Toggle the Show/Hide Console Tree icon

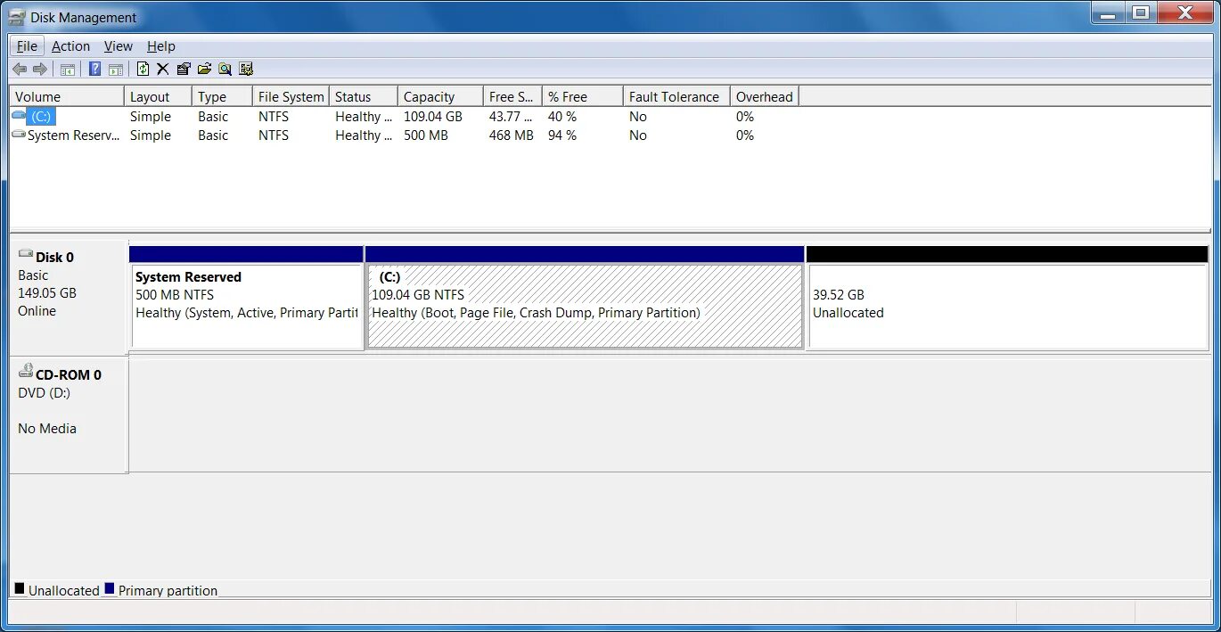(67, 70)
